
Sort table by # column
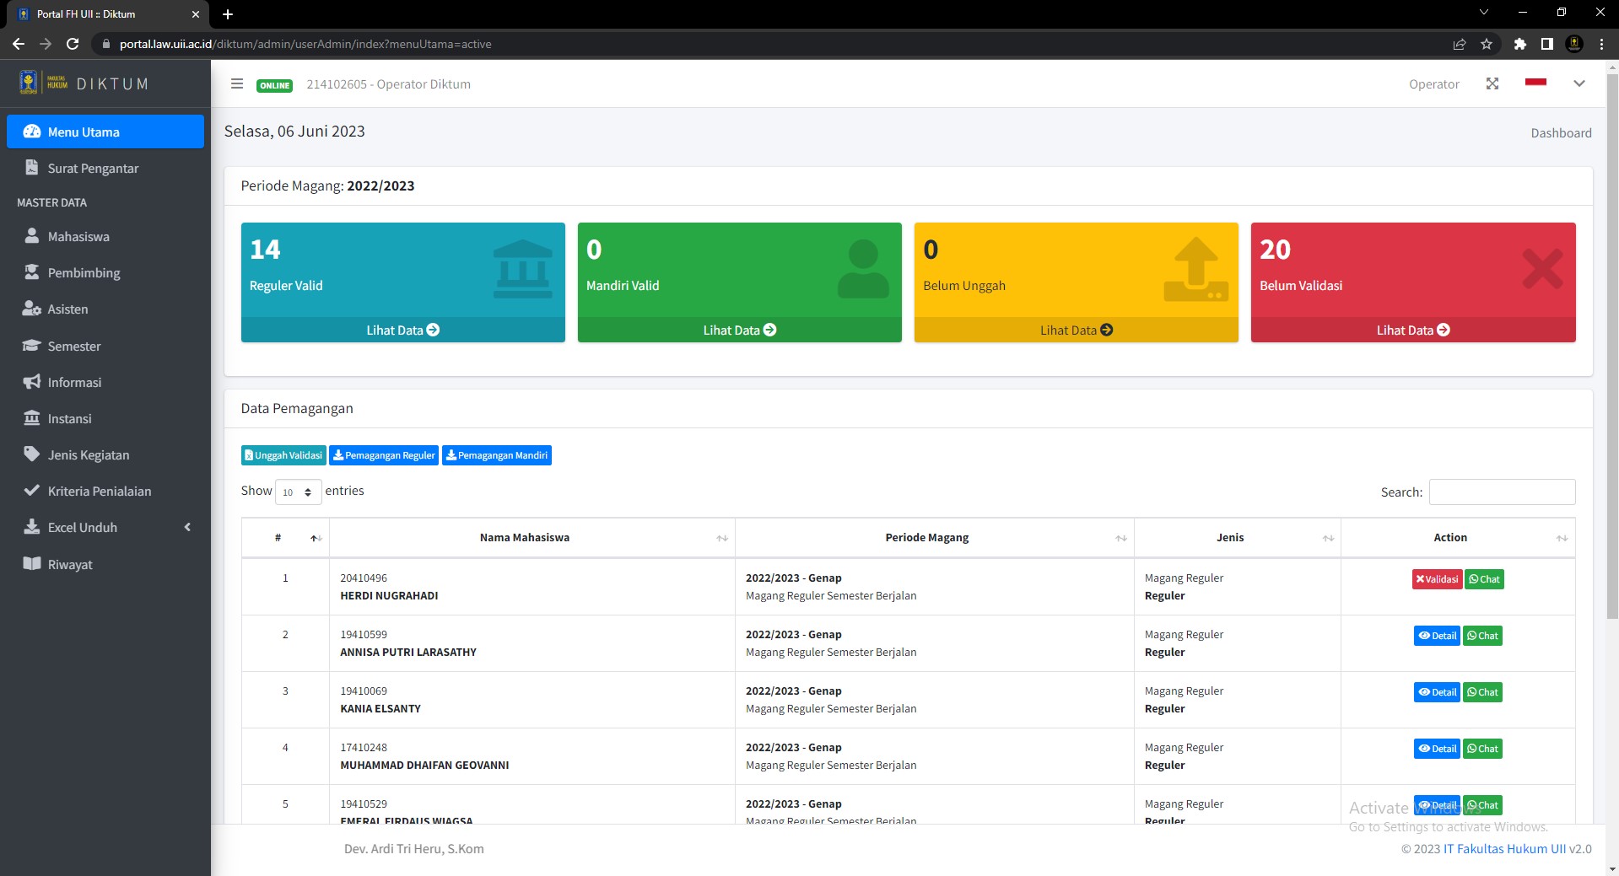pos(285,537)
